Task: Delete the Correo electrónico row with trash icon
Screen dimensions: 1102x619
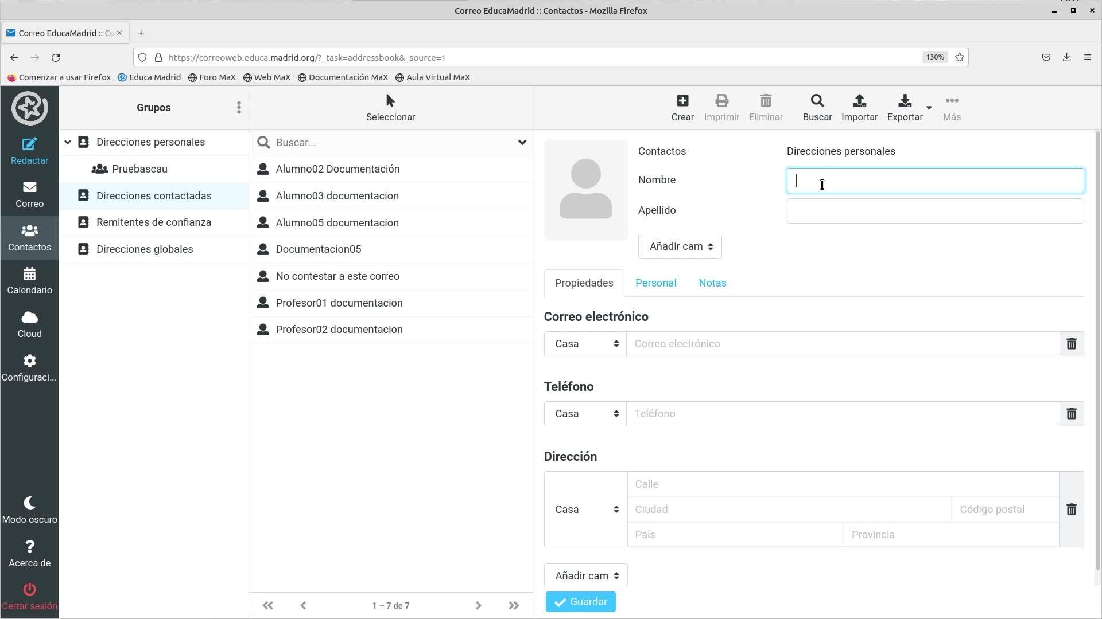Action: pos(1071,344)
